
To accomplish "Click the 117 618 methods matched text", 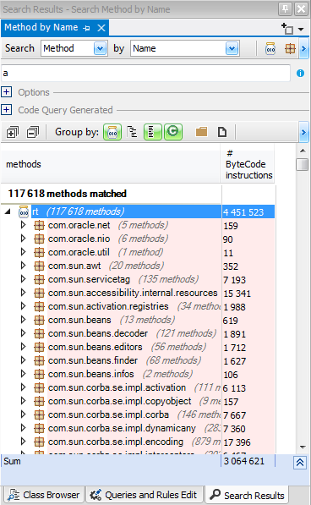I will [68, 194].
